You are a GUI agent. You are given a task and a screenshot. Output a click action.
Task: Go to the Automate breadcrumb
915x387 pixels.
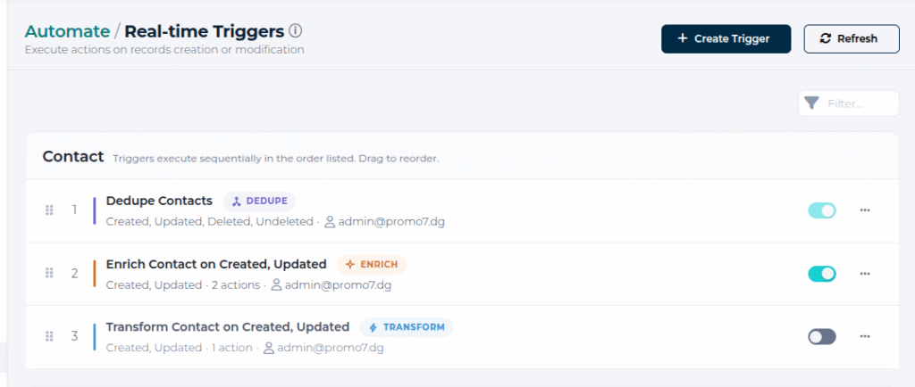pos(67,31)
